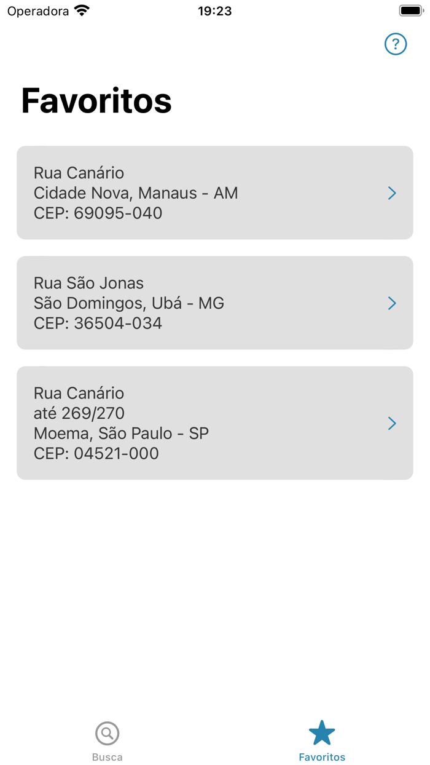
Task: Select the Favoritos tab
Action: (322, 741)
